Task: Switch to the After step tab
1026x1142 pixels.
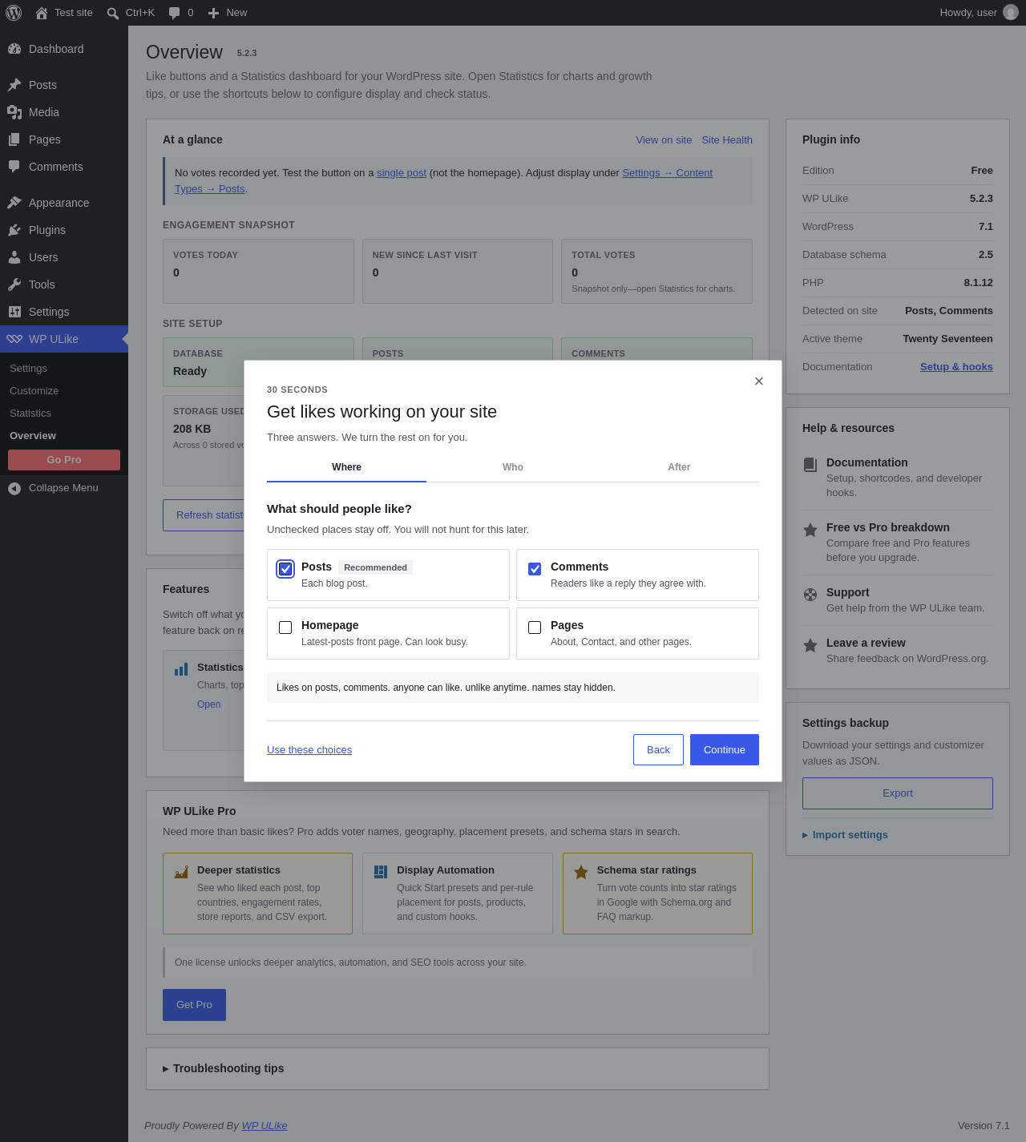Action: pyautogui.click(x=679, y=467)
